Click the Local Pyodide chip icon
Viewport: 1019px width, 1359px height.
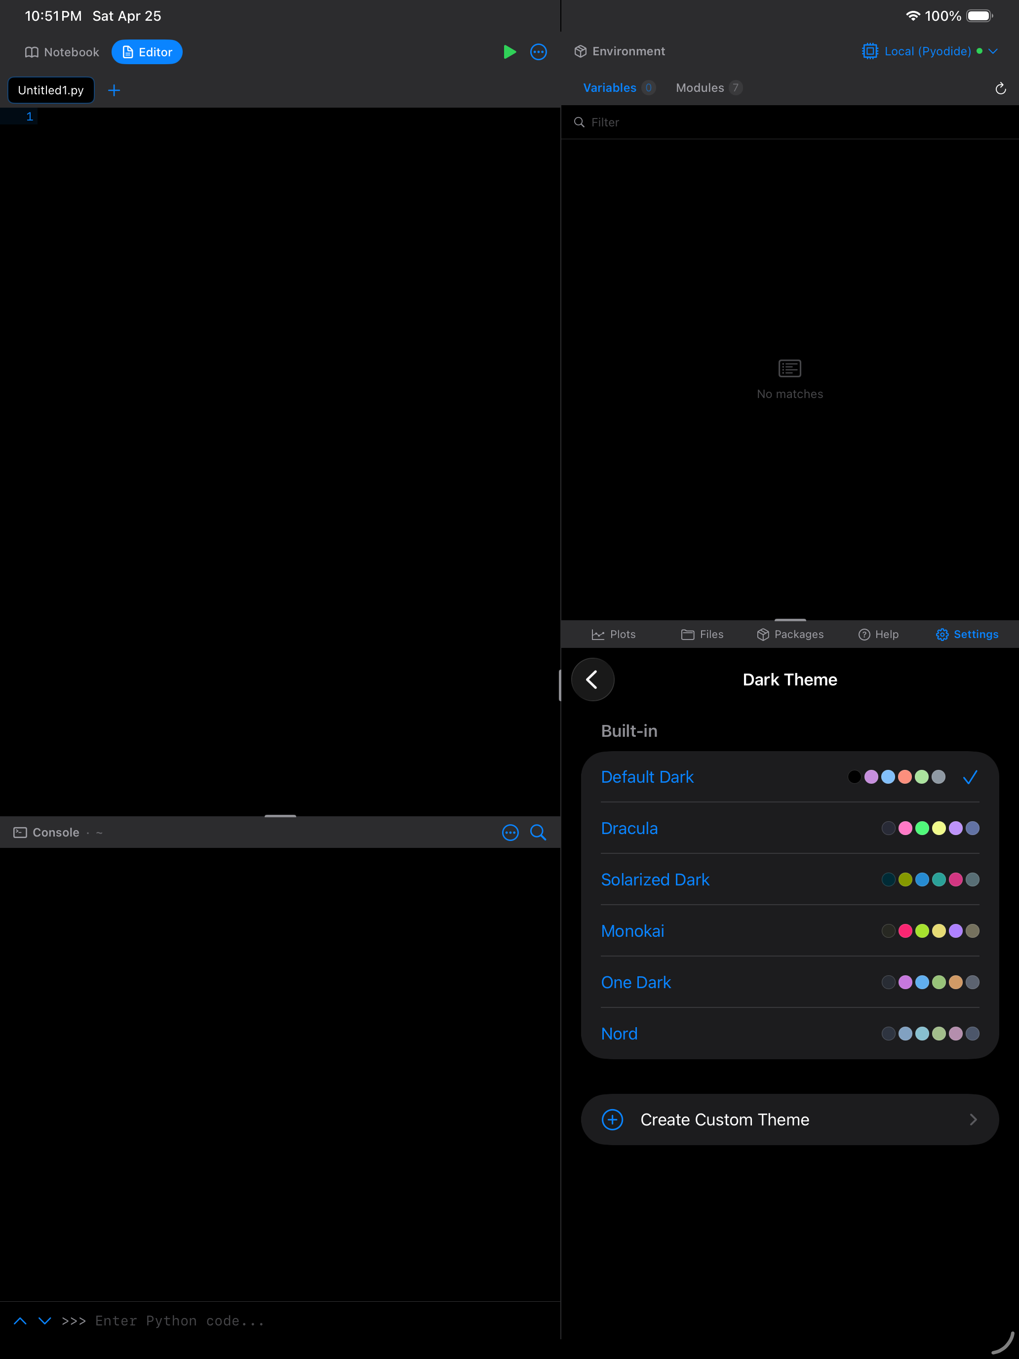870,51
